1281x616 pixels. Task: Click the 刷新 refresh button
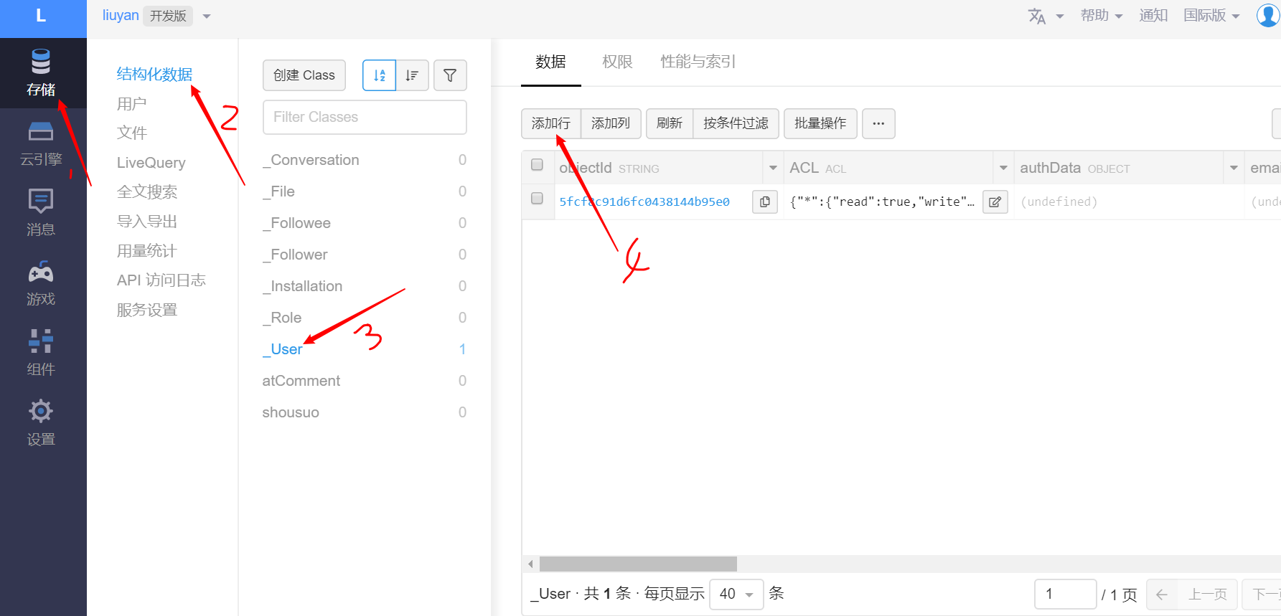670,123
